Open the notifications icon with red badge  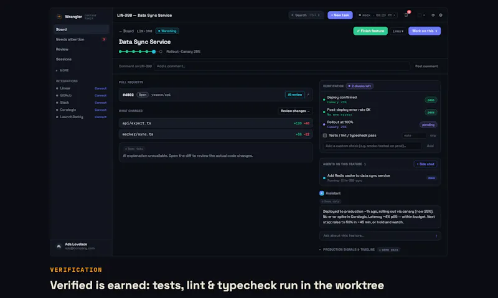(406, 14)
